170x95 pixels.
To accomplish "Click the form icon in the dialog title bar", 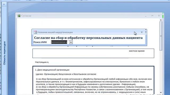I will (x=35, y=32).
